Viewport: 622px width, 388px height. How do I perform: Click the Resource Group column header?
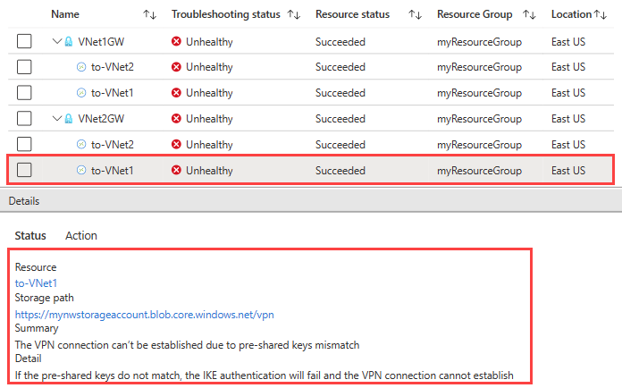click(x=475, y=14)
